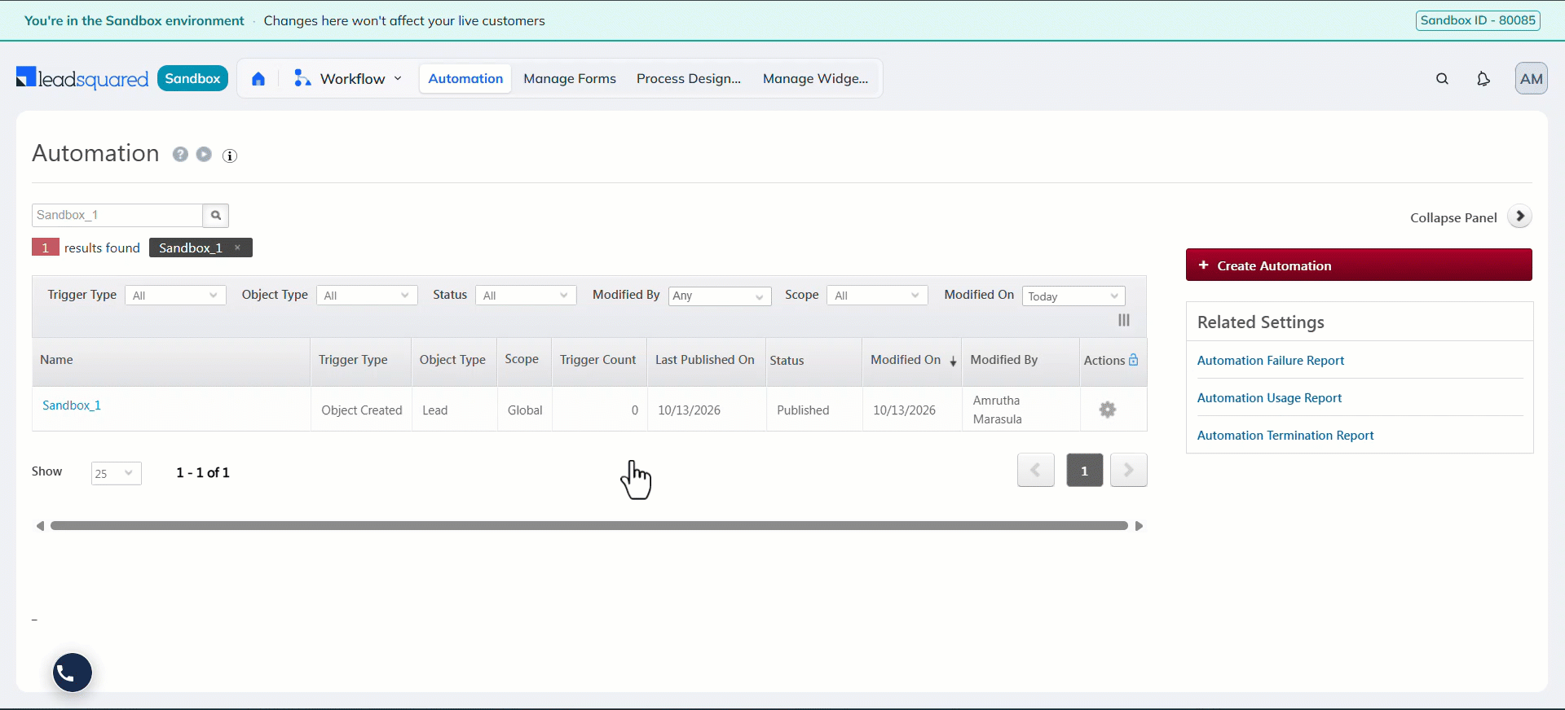Open the Sandbox_1 automation link
This screenshot has height=710, width=1565.
click(x=72, y=405)
